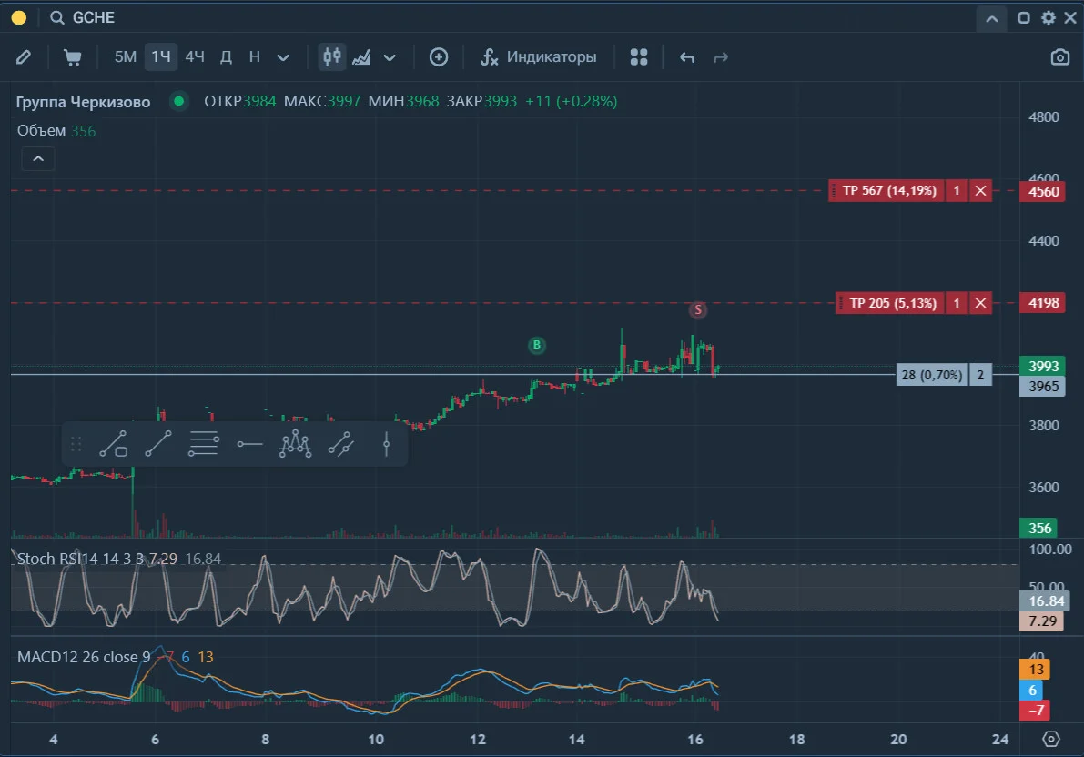Open the shopping cart trade icon
The width and height of the screenshot is (1084, 757).
tap(72, 56)
